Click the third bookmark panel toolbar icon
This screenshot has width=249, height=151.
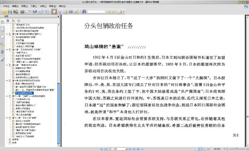[x=19, y=21]
